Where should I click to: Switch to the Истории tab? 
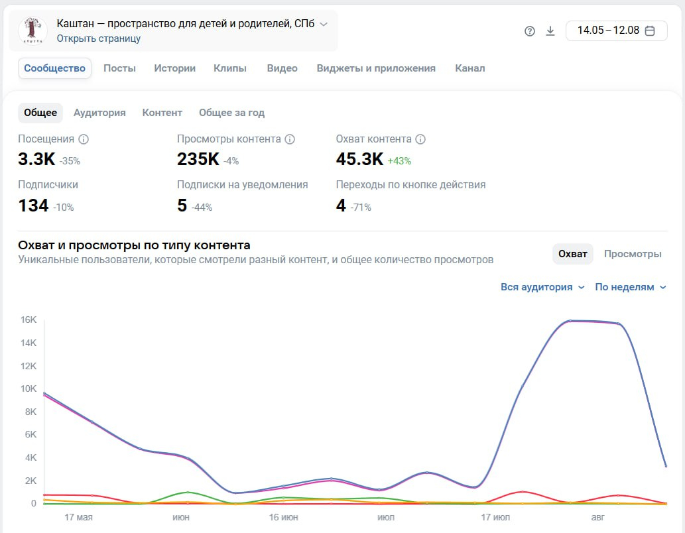tap(175, 68)
